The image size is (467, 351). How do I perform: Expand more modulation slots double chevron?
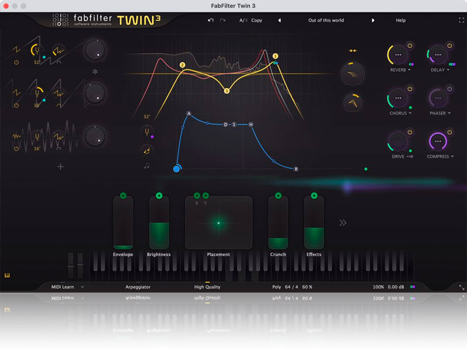(343, 223)
